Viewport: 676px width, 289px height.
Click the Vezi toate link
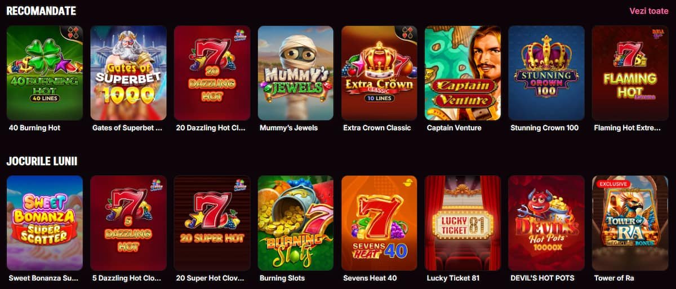(x=650, y=11)
